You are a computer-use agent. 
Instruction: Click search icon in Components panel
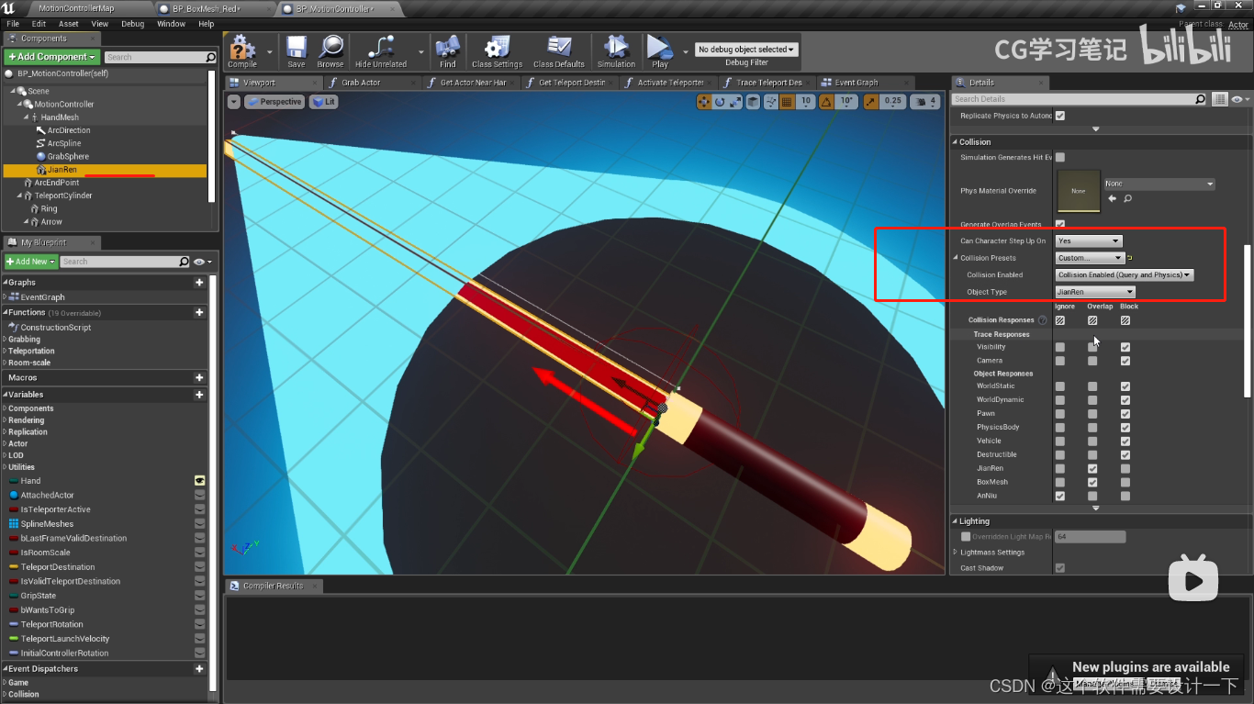click(210, 57)
